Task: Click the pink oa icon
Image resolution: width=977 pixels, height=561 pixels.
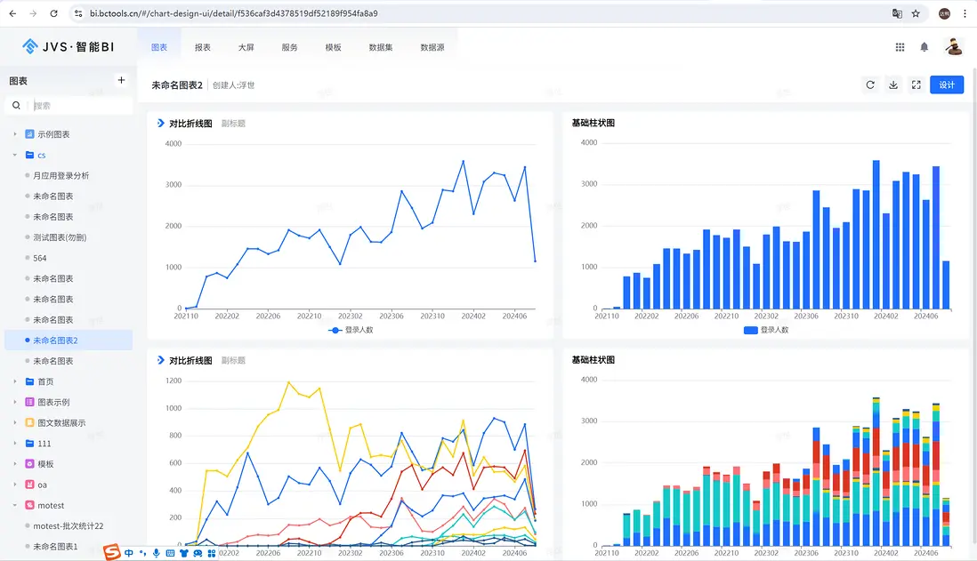Action: click(29, 485)
